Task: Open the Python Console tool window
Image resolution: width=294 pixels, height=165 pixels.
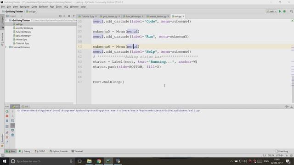Action: coord(58,151)
